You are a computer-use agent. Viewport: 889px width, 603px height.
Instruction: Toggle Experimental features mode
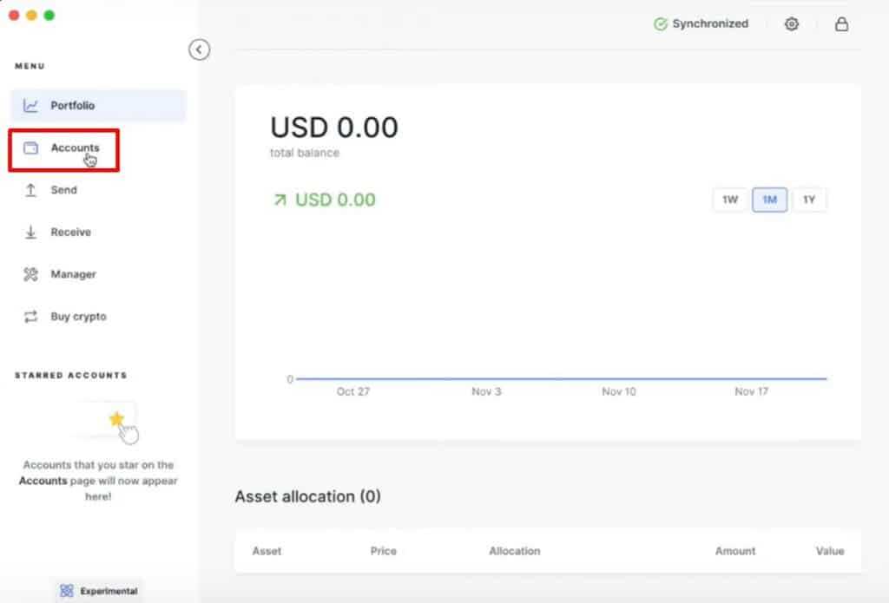tap(96, 591)
